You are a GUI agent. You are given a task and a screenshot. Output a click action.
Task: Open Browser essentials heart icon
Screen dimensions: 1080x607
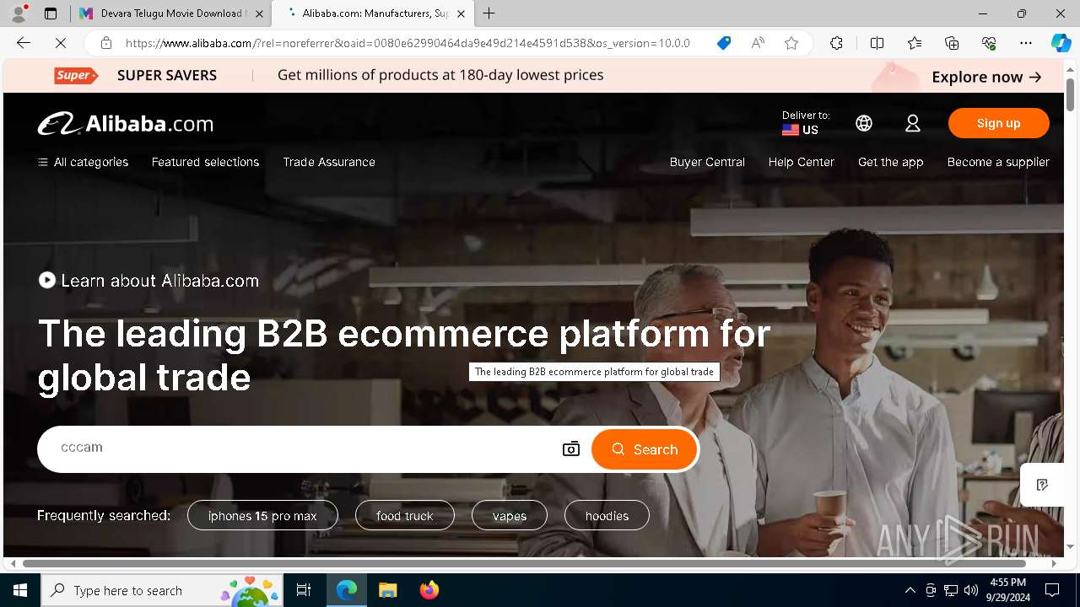pyautogui.click(x=989, y=43)
